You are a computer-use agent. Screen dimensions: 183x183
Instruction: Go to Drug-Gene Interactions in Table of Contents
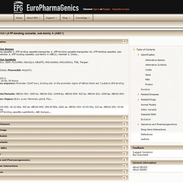[153, 129]
